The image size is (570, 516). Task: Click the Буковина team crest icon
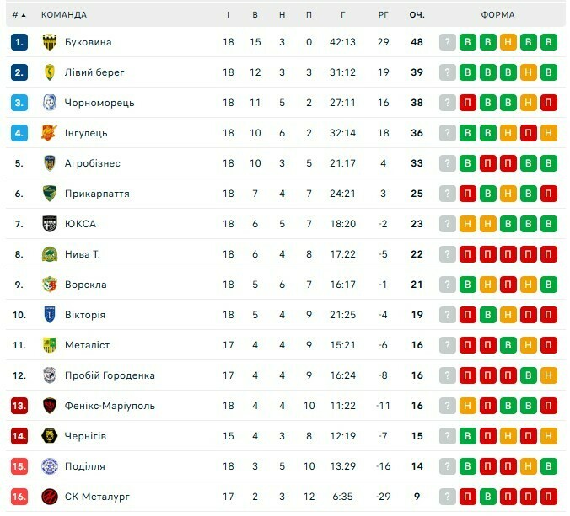[x=49, y=42]
